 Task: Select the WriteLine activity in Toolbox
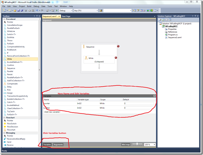click(11, 31)
